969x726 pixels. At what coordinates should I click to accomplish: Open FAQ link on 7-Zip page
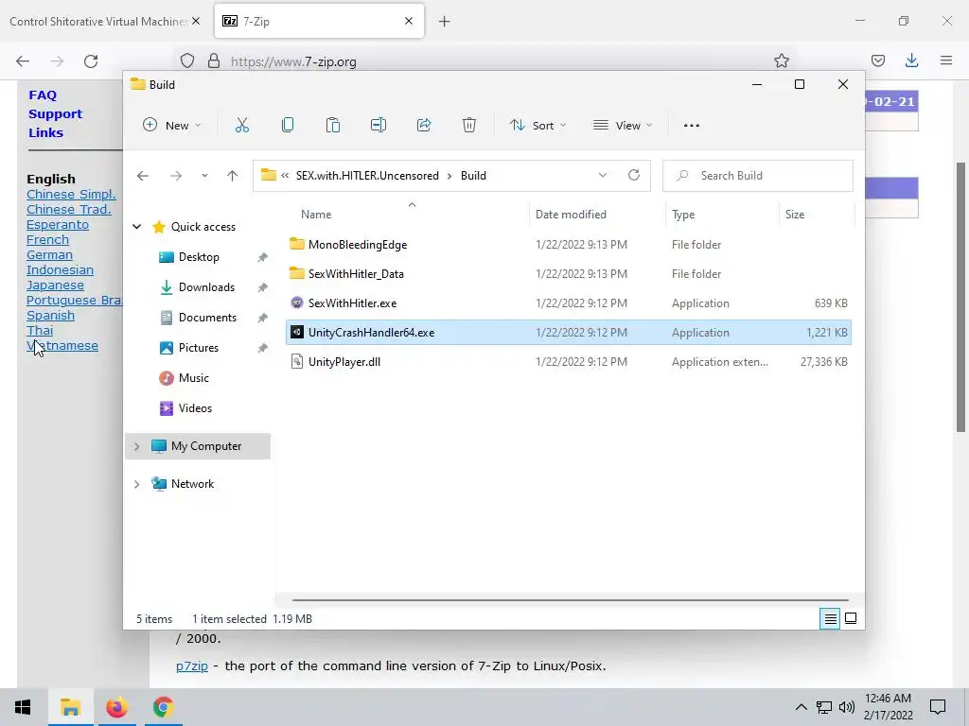pyautogui.click(x=42, y=95)
